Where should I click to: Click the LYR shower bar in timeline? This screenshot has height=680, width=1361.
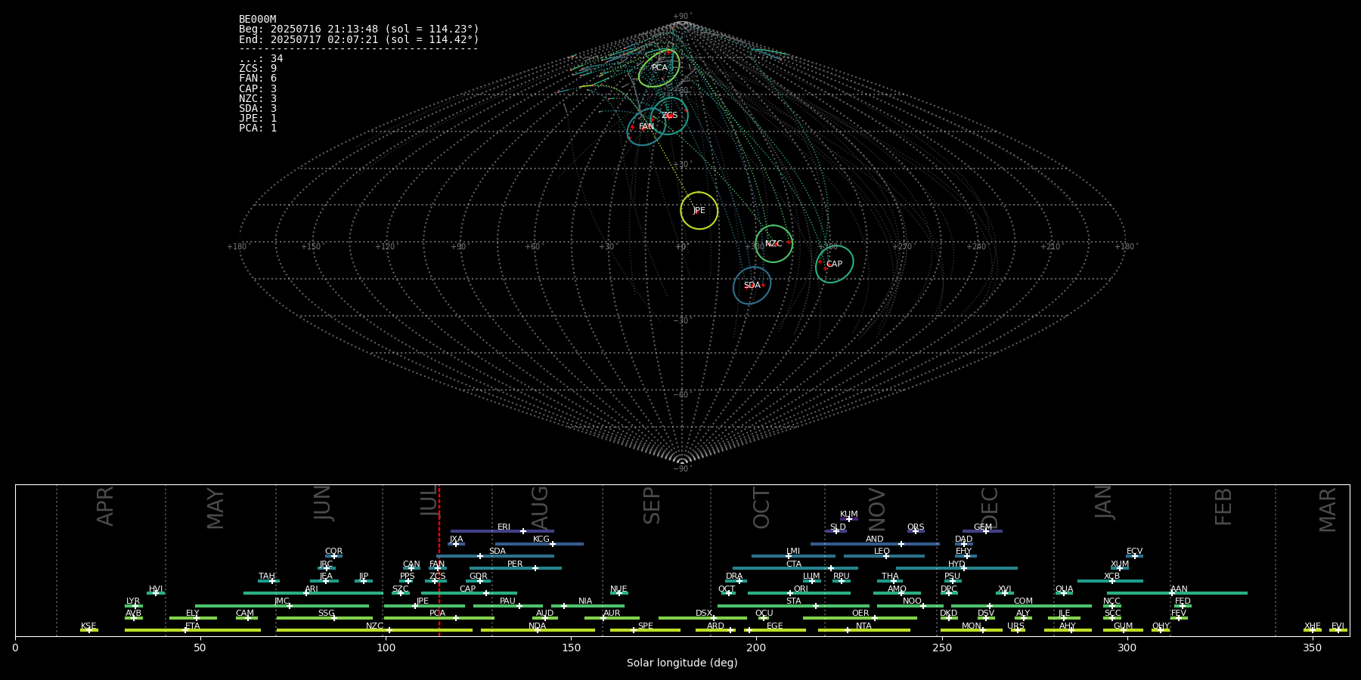134,605
